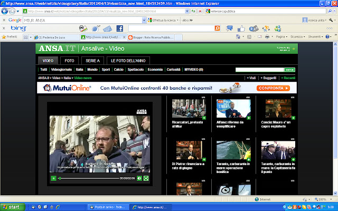
Task: Open the Sicurezza menu
Action: [297, 36]
